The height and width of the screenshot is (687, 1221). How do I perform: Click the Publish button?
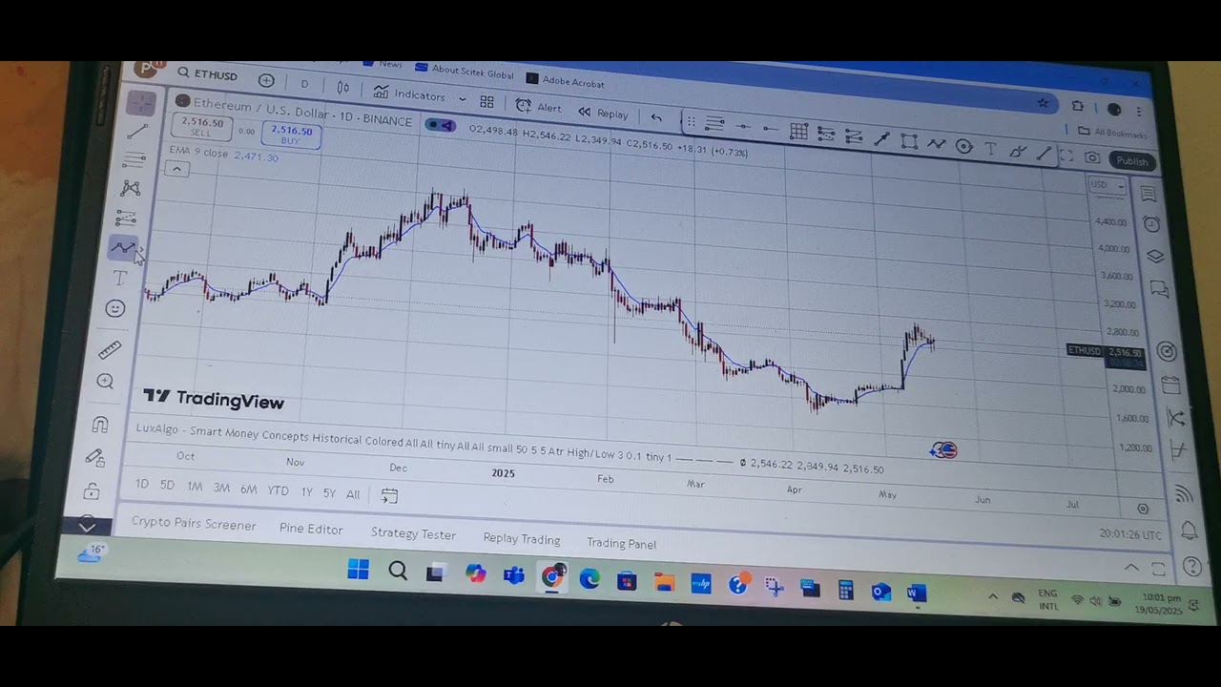(x=1132, y=161)
